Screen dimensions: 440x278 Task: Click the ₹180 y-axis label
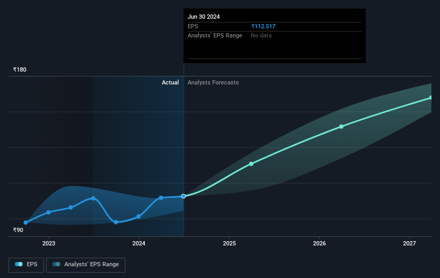tap(20, 69)
